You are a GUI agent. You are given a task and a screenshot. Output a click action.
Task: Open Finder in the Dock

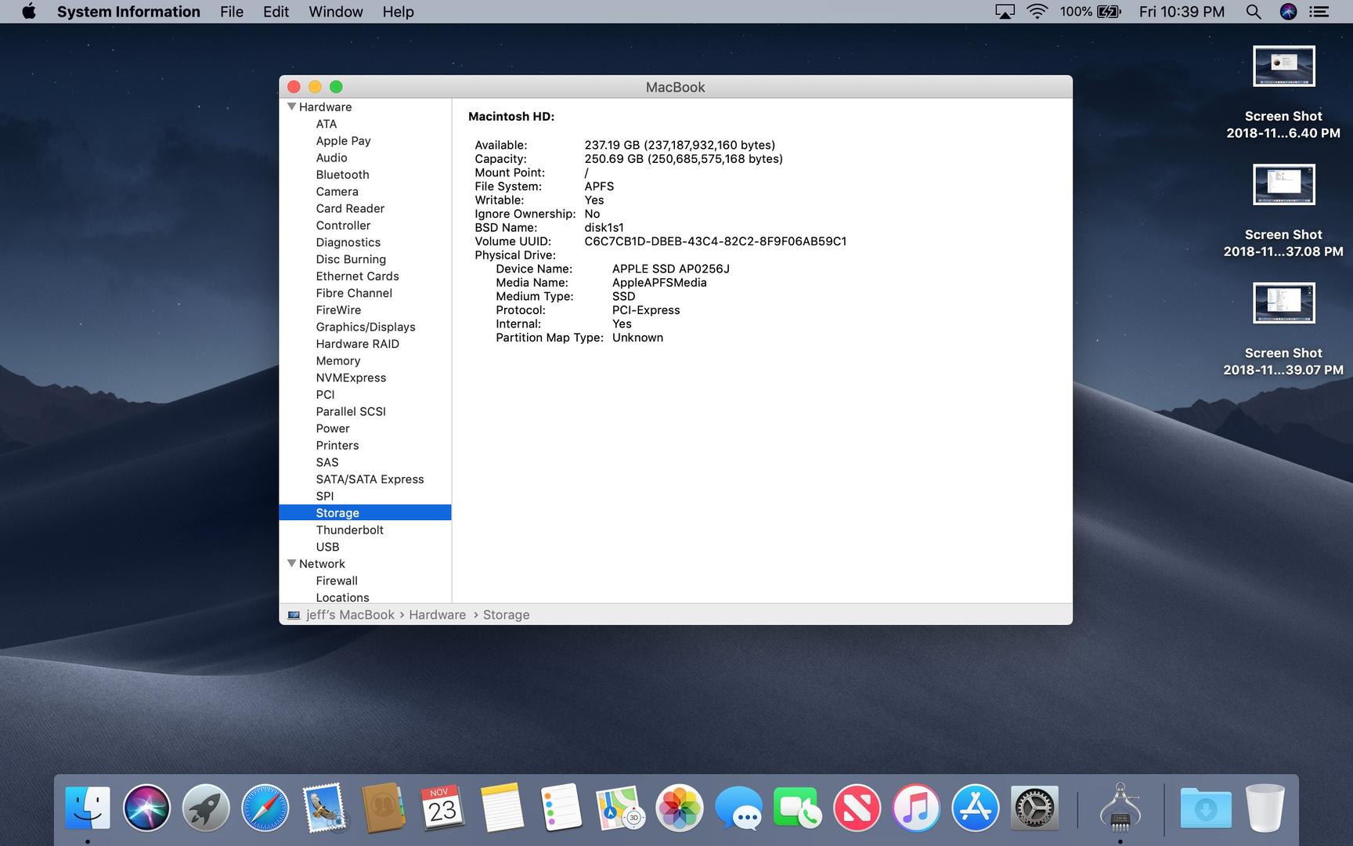point(88,807)
